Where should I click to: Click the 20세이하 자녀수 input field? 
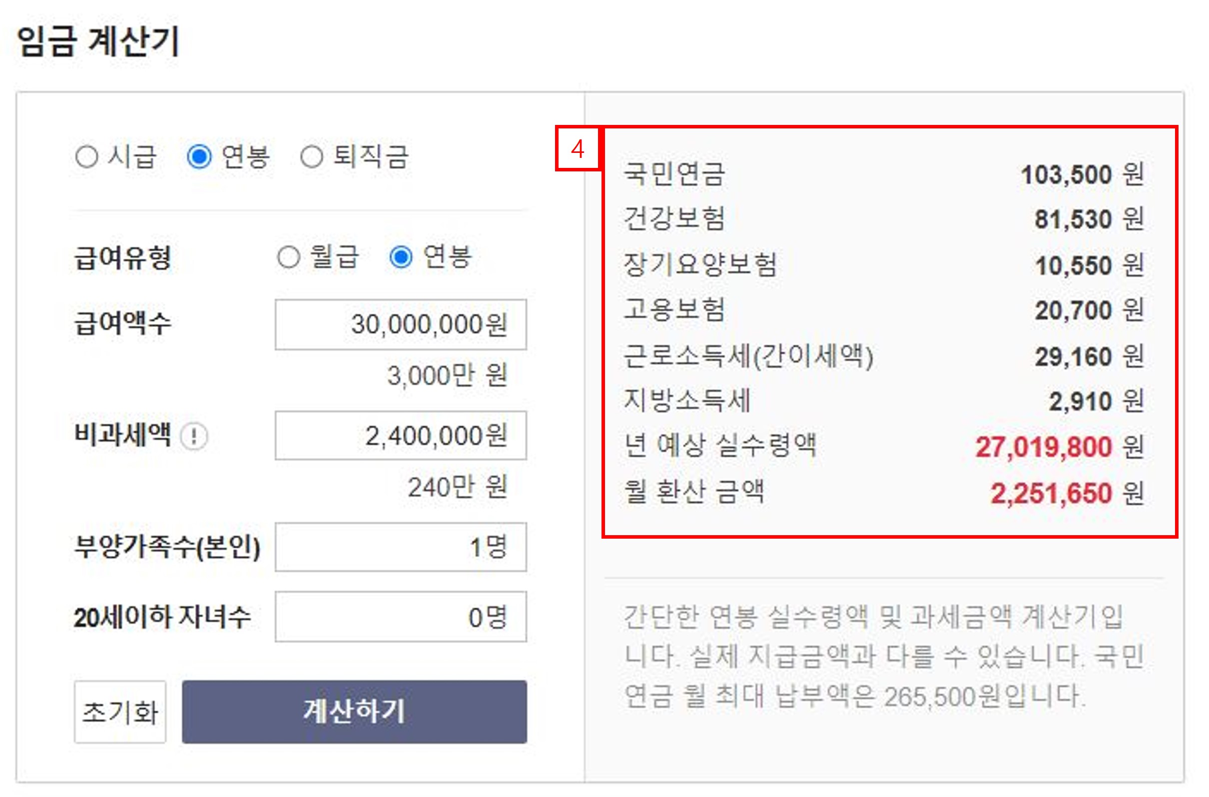[401, 617]
